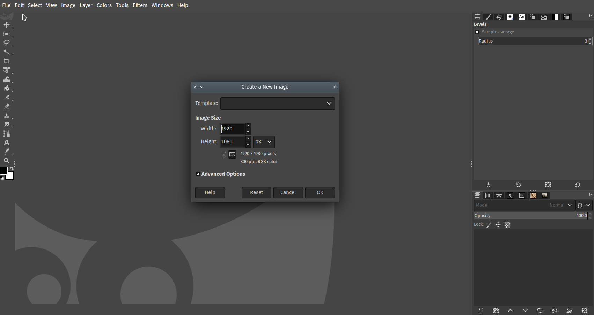Screen dimensions: 594x315
Task: Click the Height input field
Action: pos(233,142)
